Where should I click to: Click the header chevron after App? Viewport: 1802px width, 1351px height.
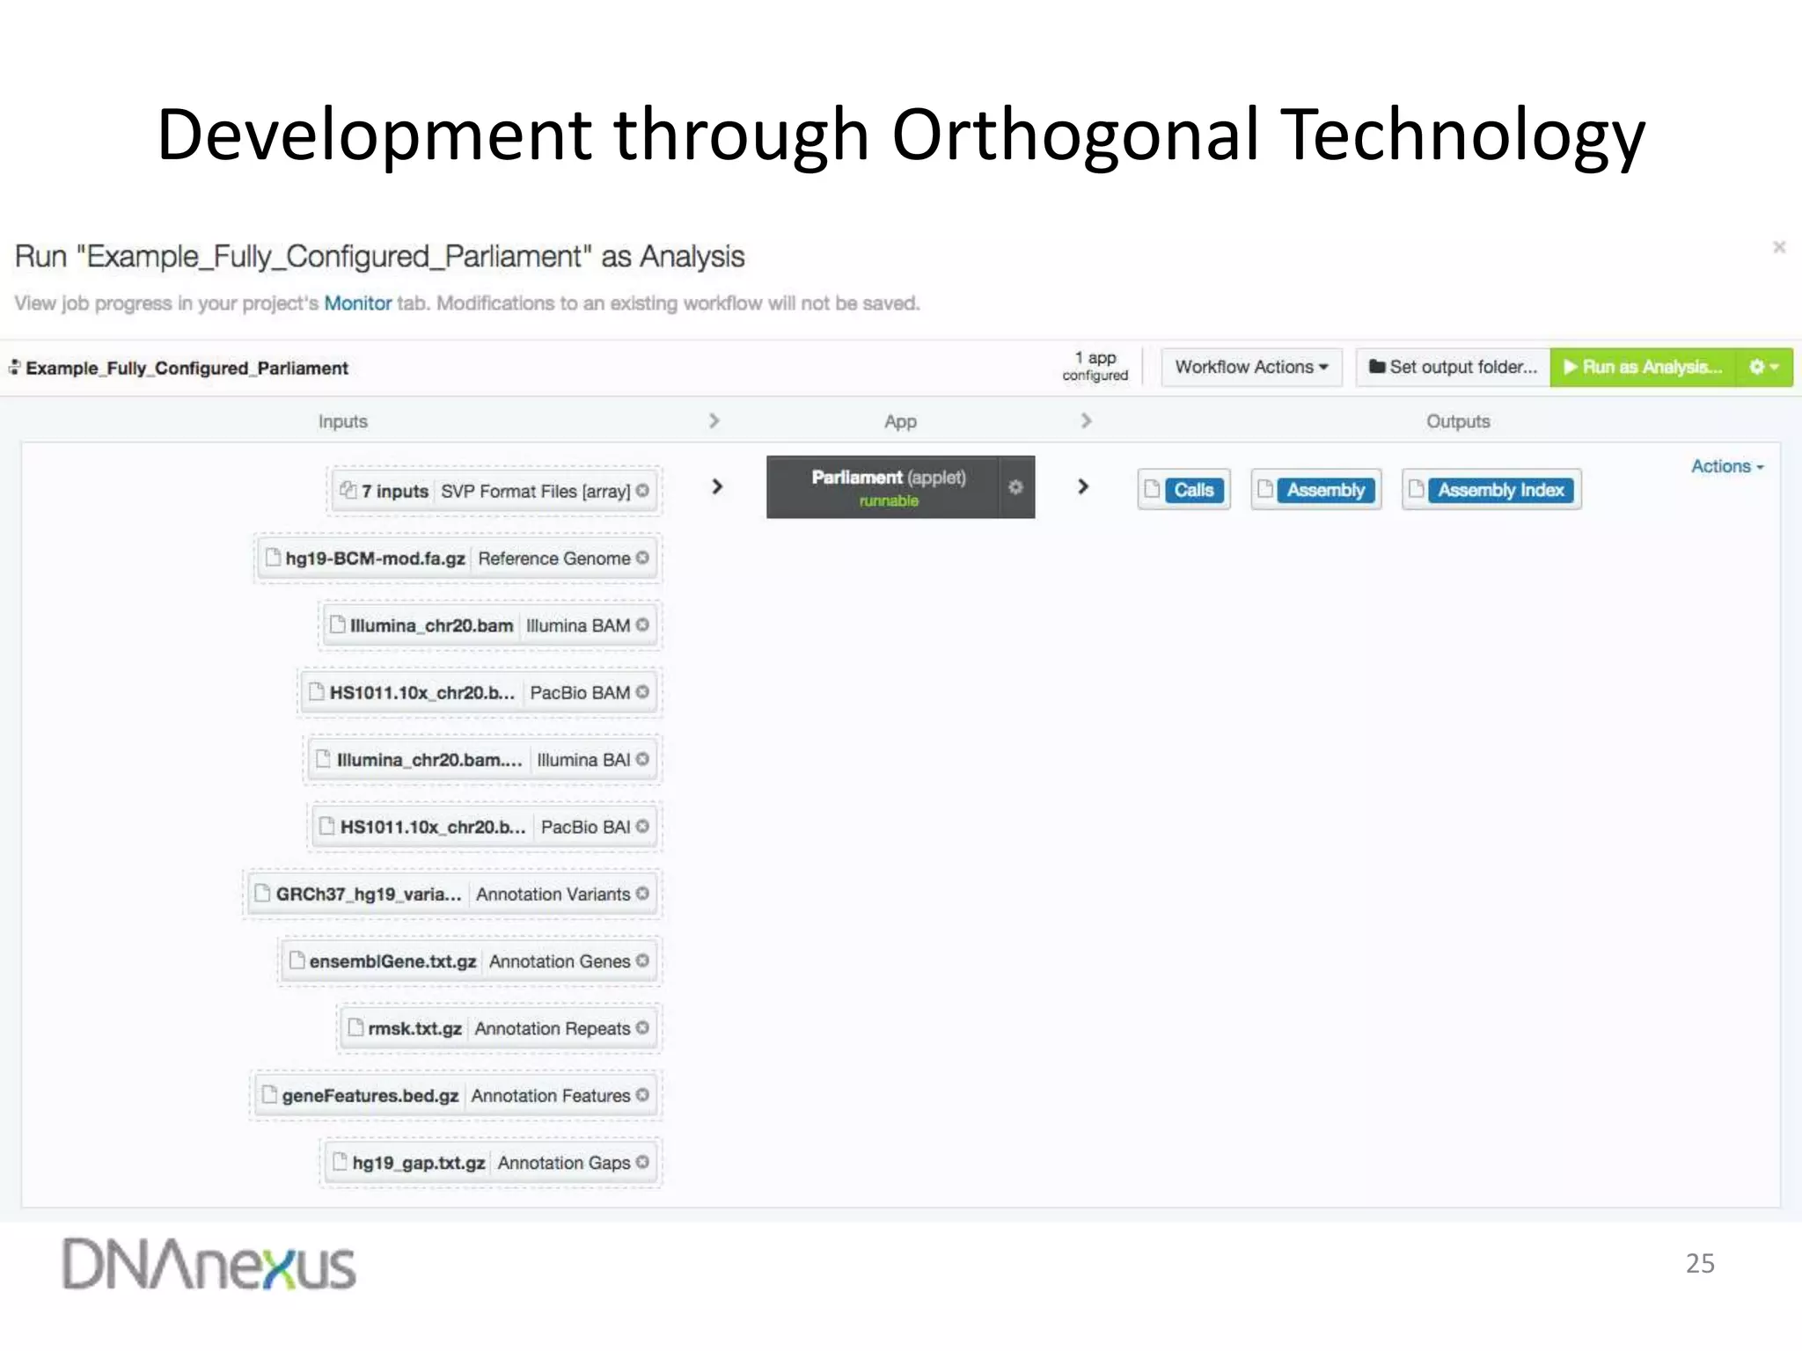1087,421
